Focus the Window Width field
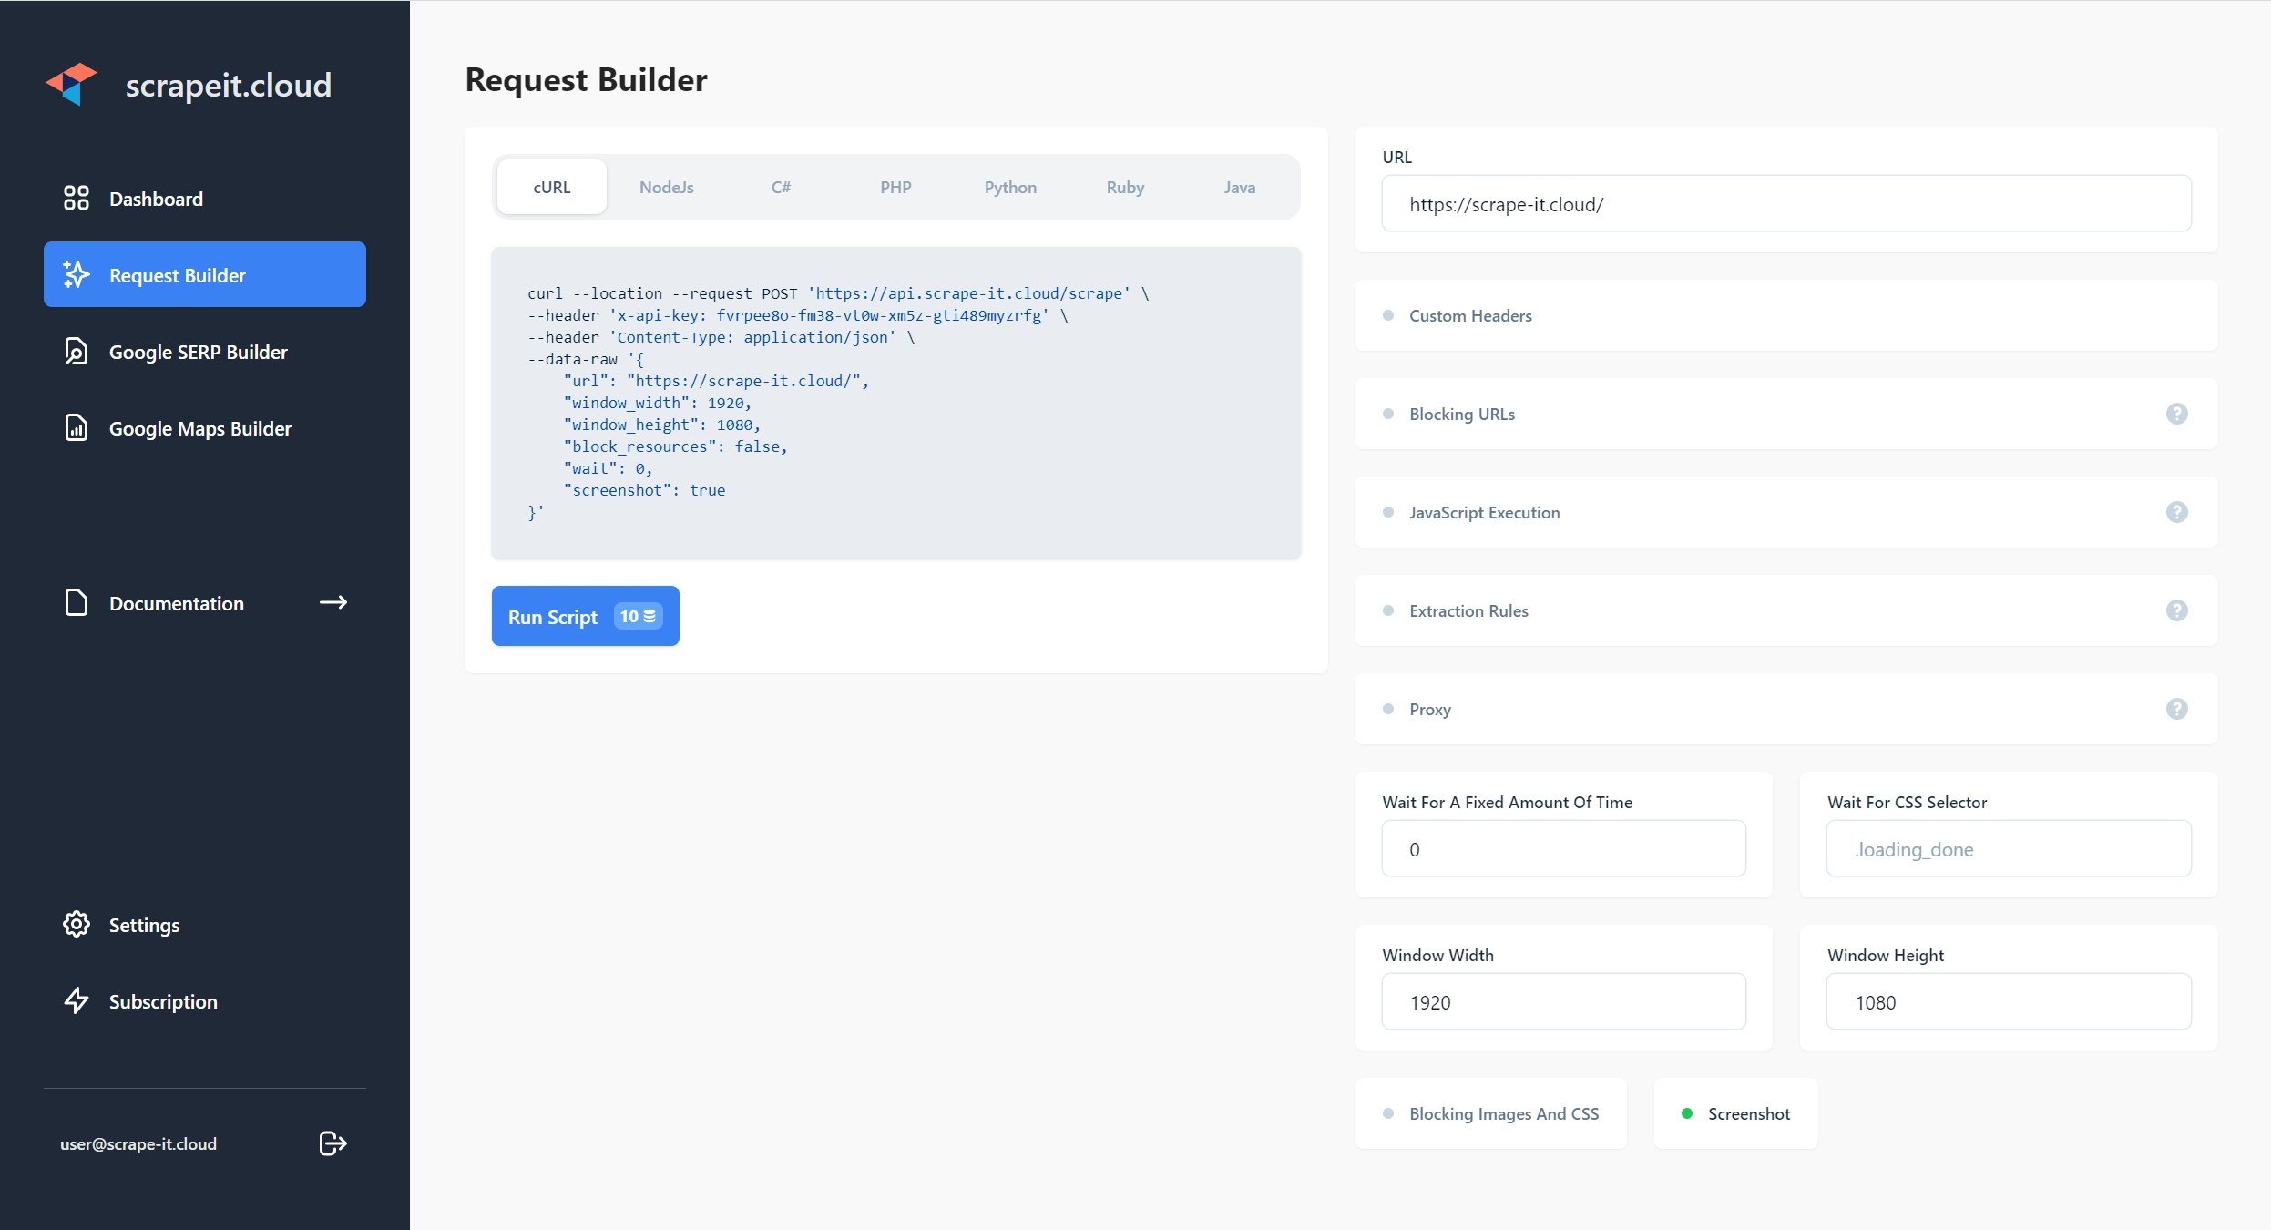Viewport: 2271px width, 1230px height. tap(1563, 1001)
